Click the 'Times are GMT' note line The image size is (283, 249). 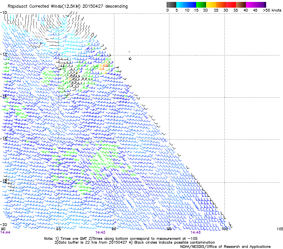(x=121, y=239)
